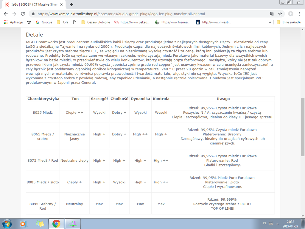Image resolution: width=305 pixels, height=229 pixels.
Task: Click the Rdzeń: 99,999% text
Action: [222, 199]
